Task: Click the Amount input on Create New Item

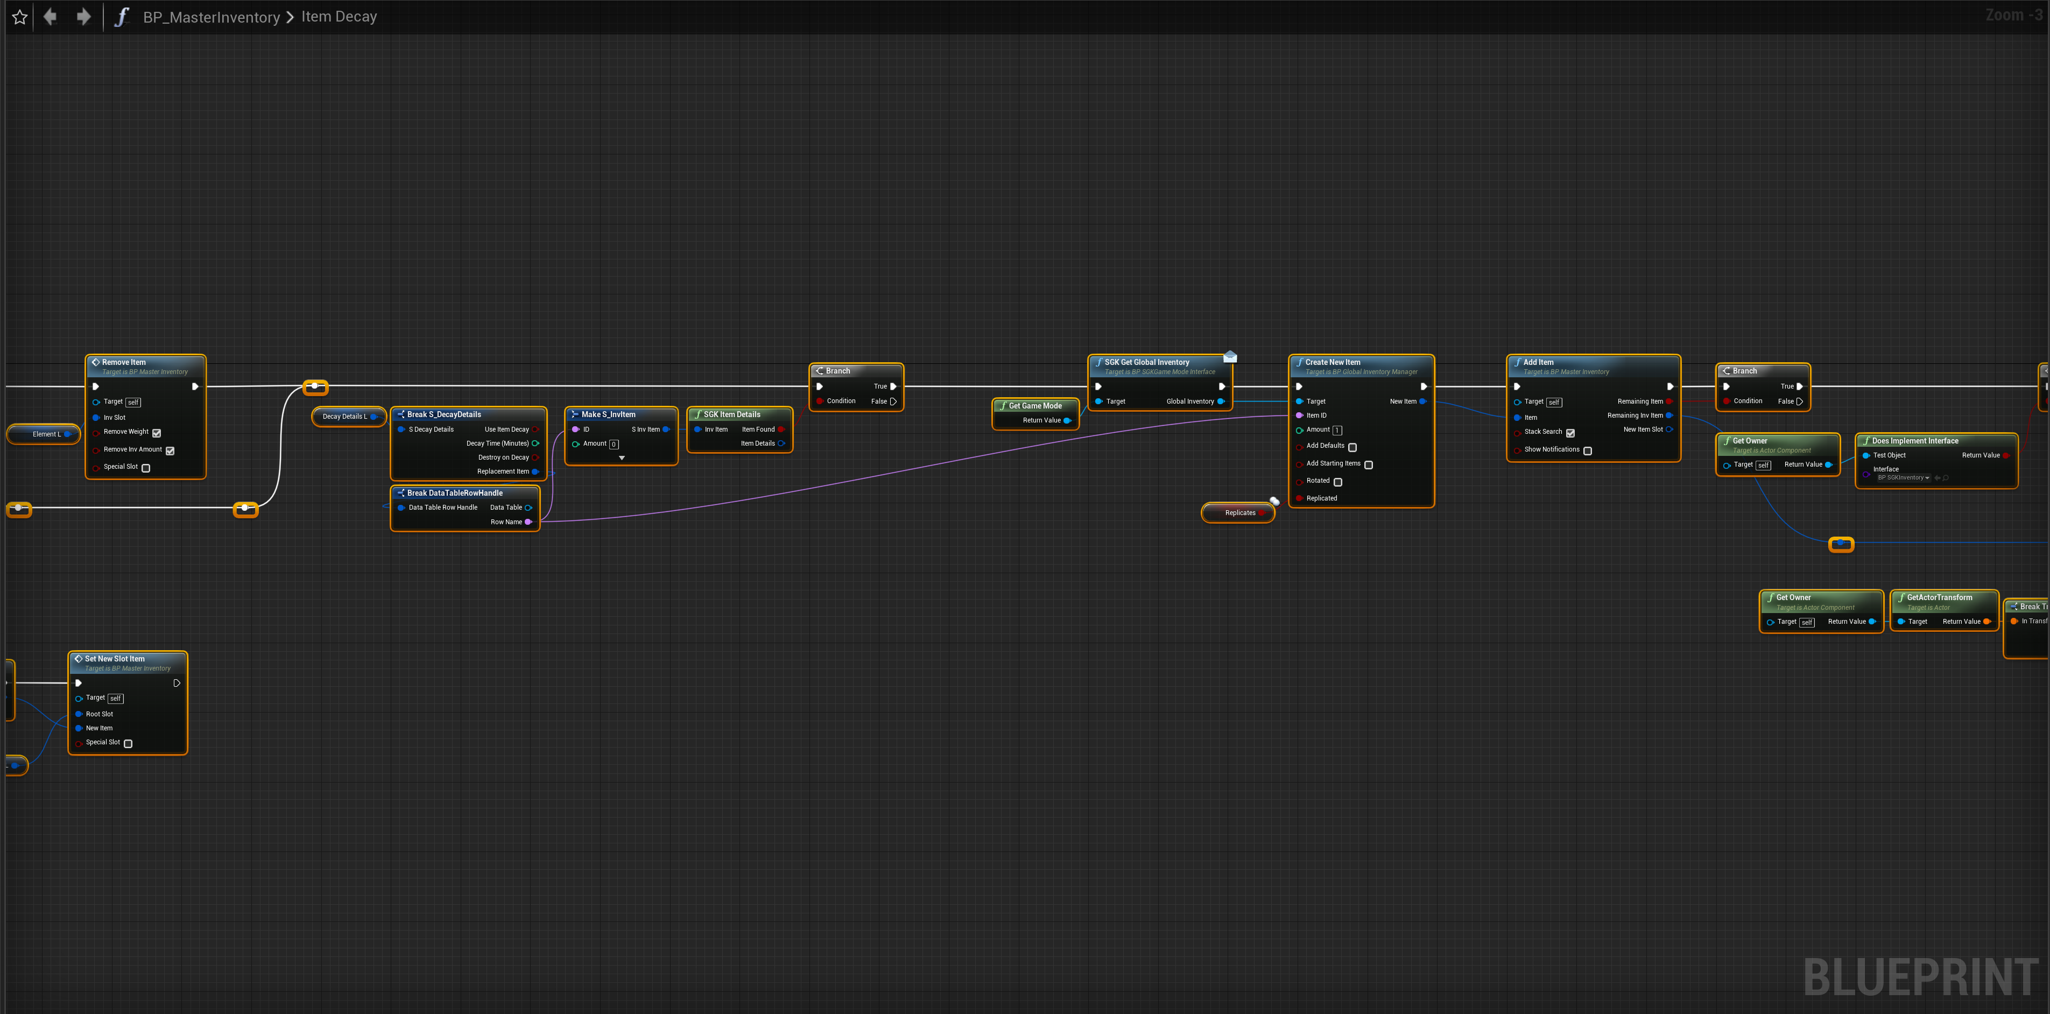Action: [1337, 431]
